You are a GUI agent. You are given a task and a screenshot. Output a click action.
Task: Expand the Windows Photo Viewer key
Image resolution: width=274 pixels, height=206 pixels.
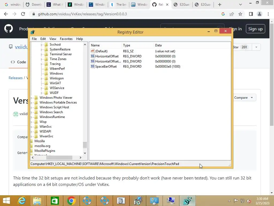(32, 98)
